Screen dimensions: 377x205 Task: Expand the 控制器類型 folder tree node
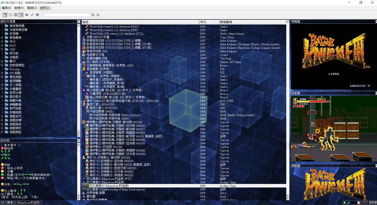click(2, 65)
